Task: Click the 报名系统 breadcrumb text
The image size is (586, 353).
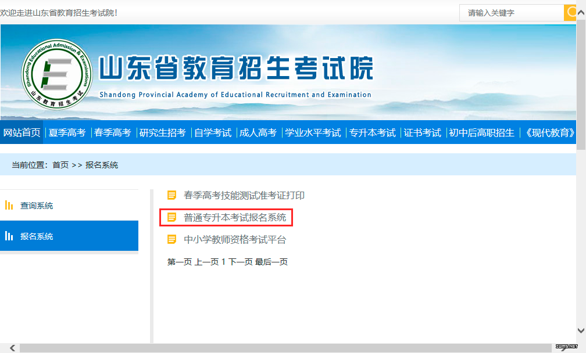Action: point(102,165)
